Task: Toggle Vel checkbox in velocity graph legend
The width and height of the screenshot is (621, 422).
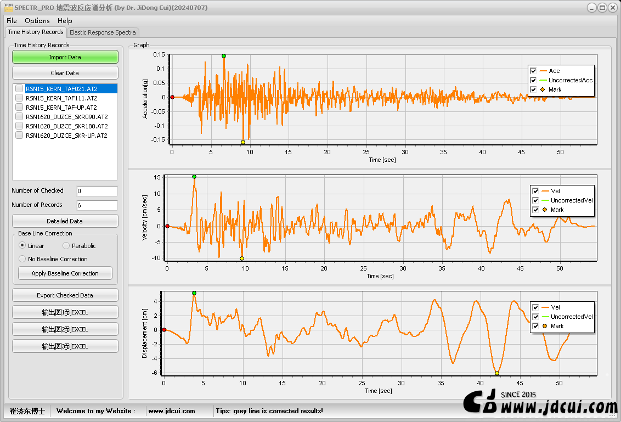Action: 535,191
